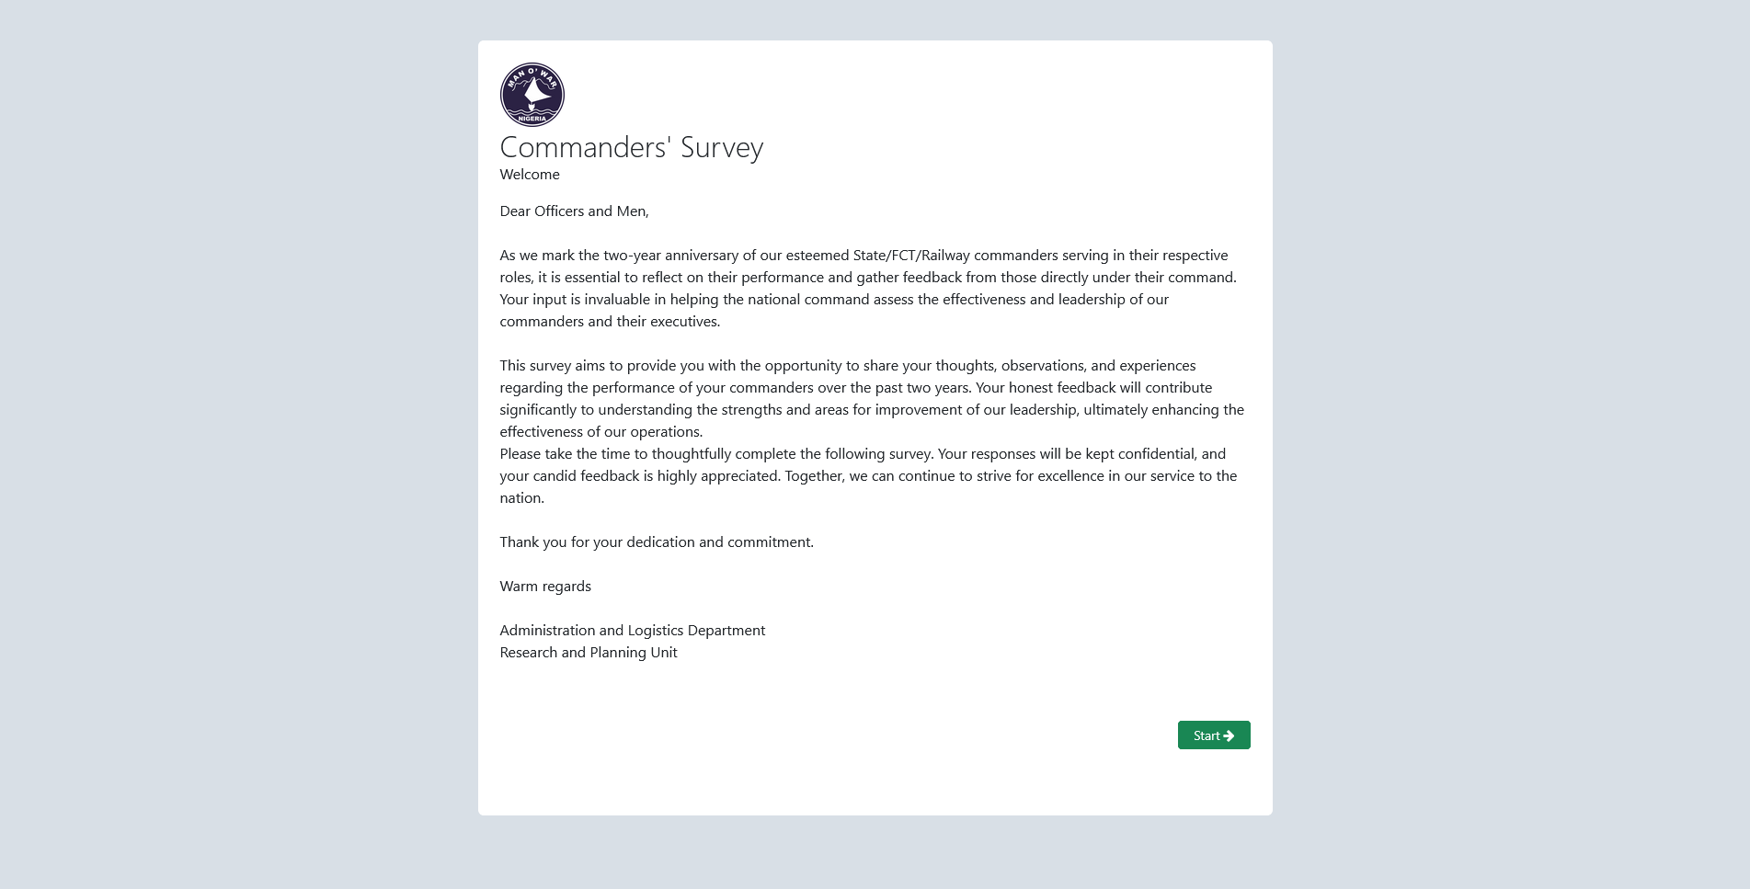1750x889 pixels.
Task: Click the Welcome subtitle text
Action: pyautogui.click(x=530, y=175)
